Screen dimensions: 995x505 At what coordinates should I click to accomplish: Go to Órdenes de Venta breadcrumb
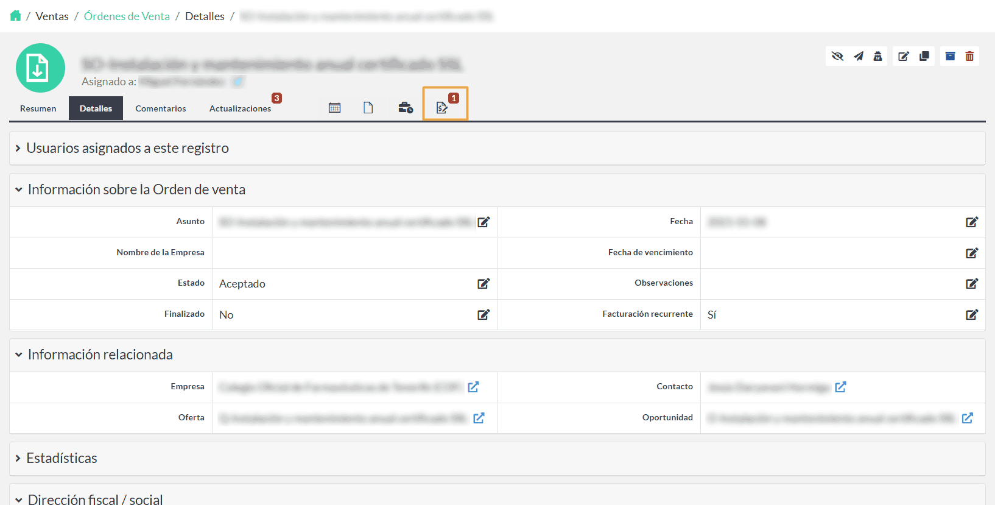127,16
